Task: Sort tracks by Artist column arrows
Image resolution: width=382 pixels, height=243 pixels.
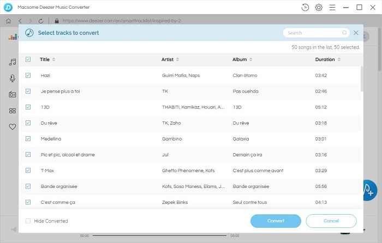Action: coord(177,59)
